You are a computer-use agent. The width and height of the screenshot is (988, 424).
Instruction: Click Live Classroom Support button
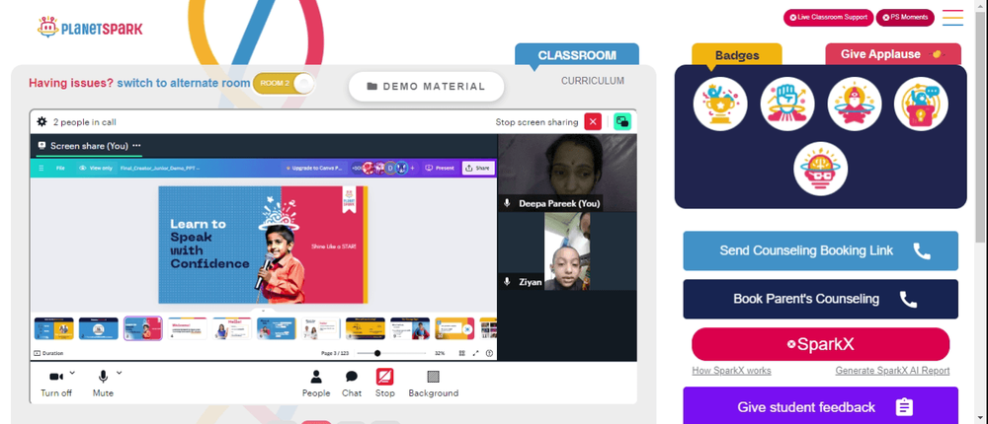[828, 18]
